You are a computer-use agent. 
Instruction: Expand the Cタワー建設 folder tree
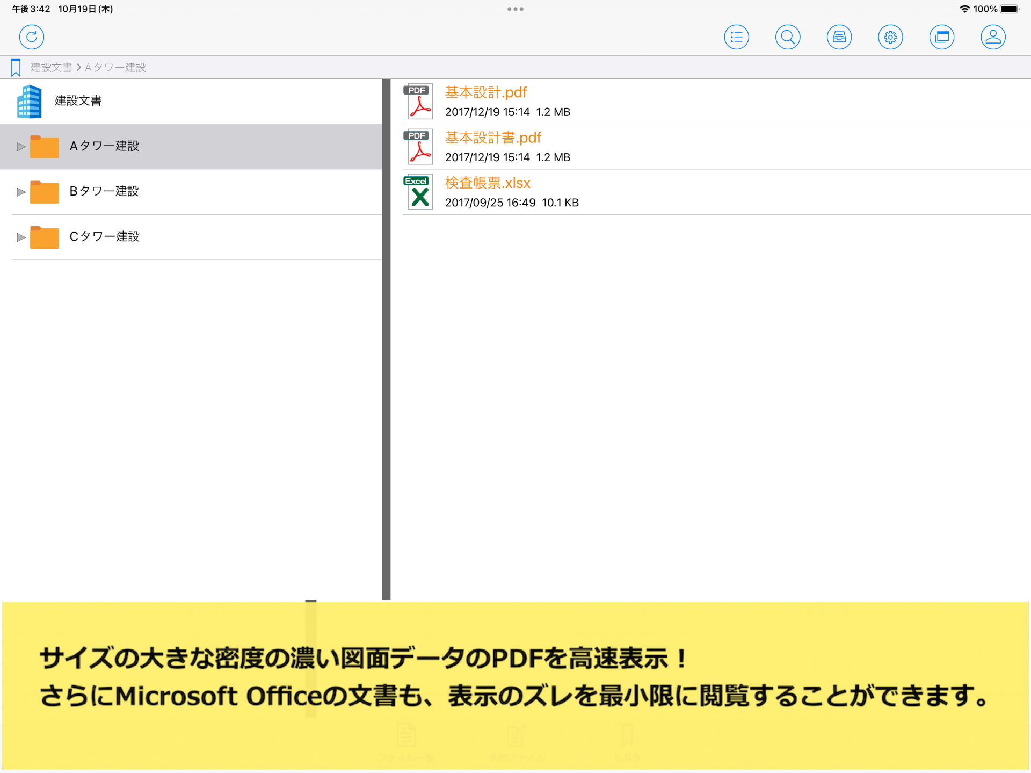point(20,237)
